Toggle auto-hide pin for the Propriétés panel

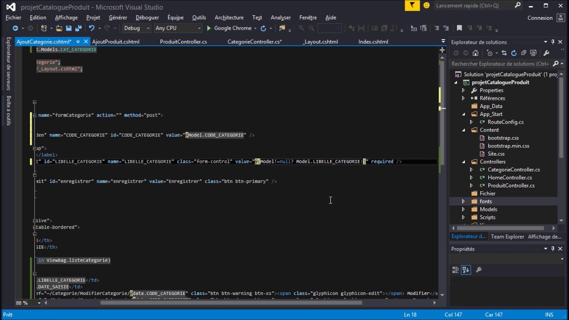(x=553, y=249)
